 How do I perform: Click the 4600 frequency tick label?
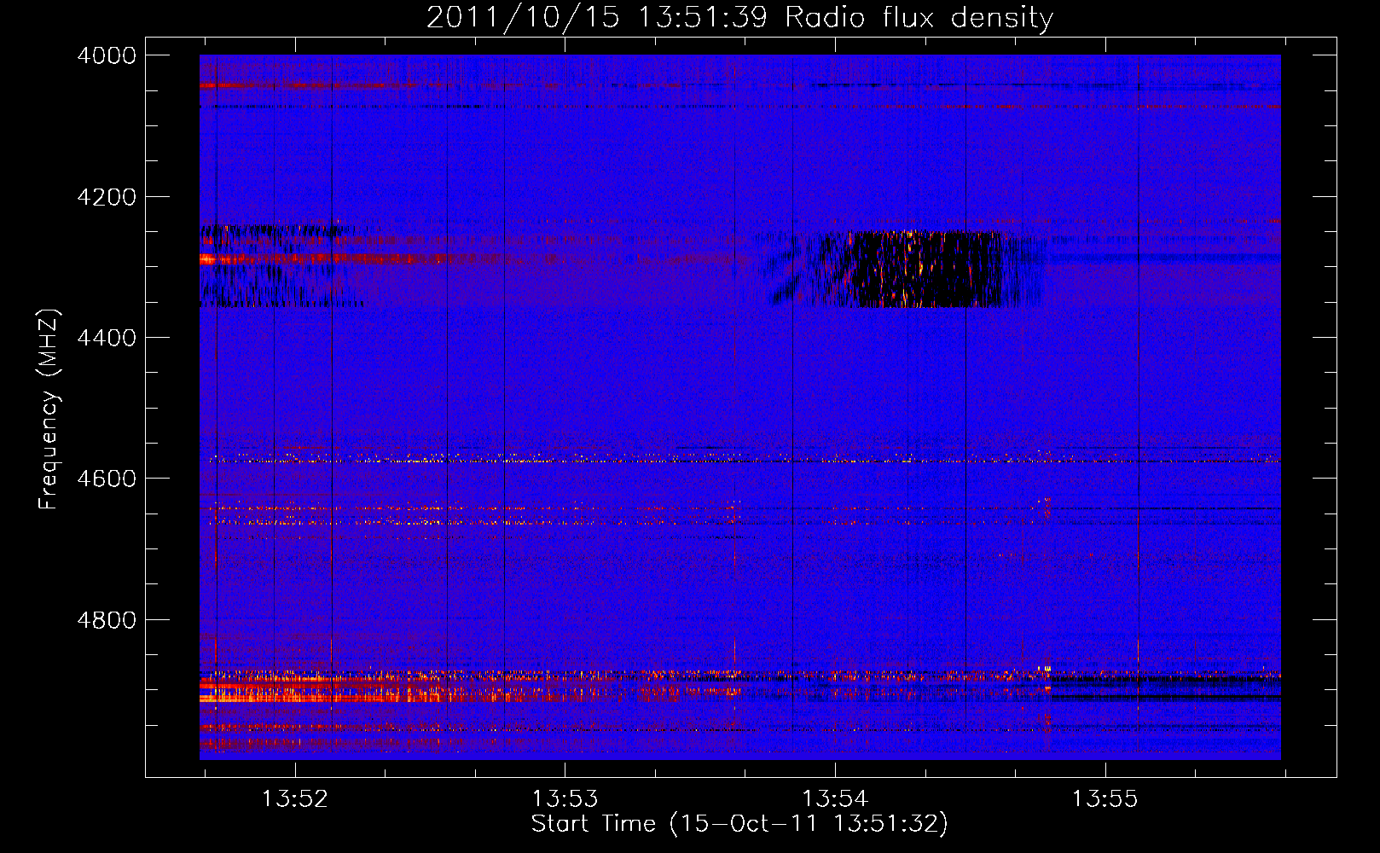pos(107,479)
